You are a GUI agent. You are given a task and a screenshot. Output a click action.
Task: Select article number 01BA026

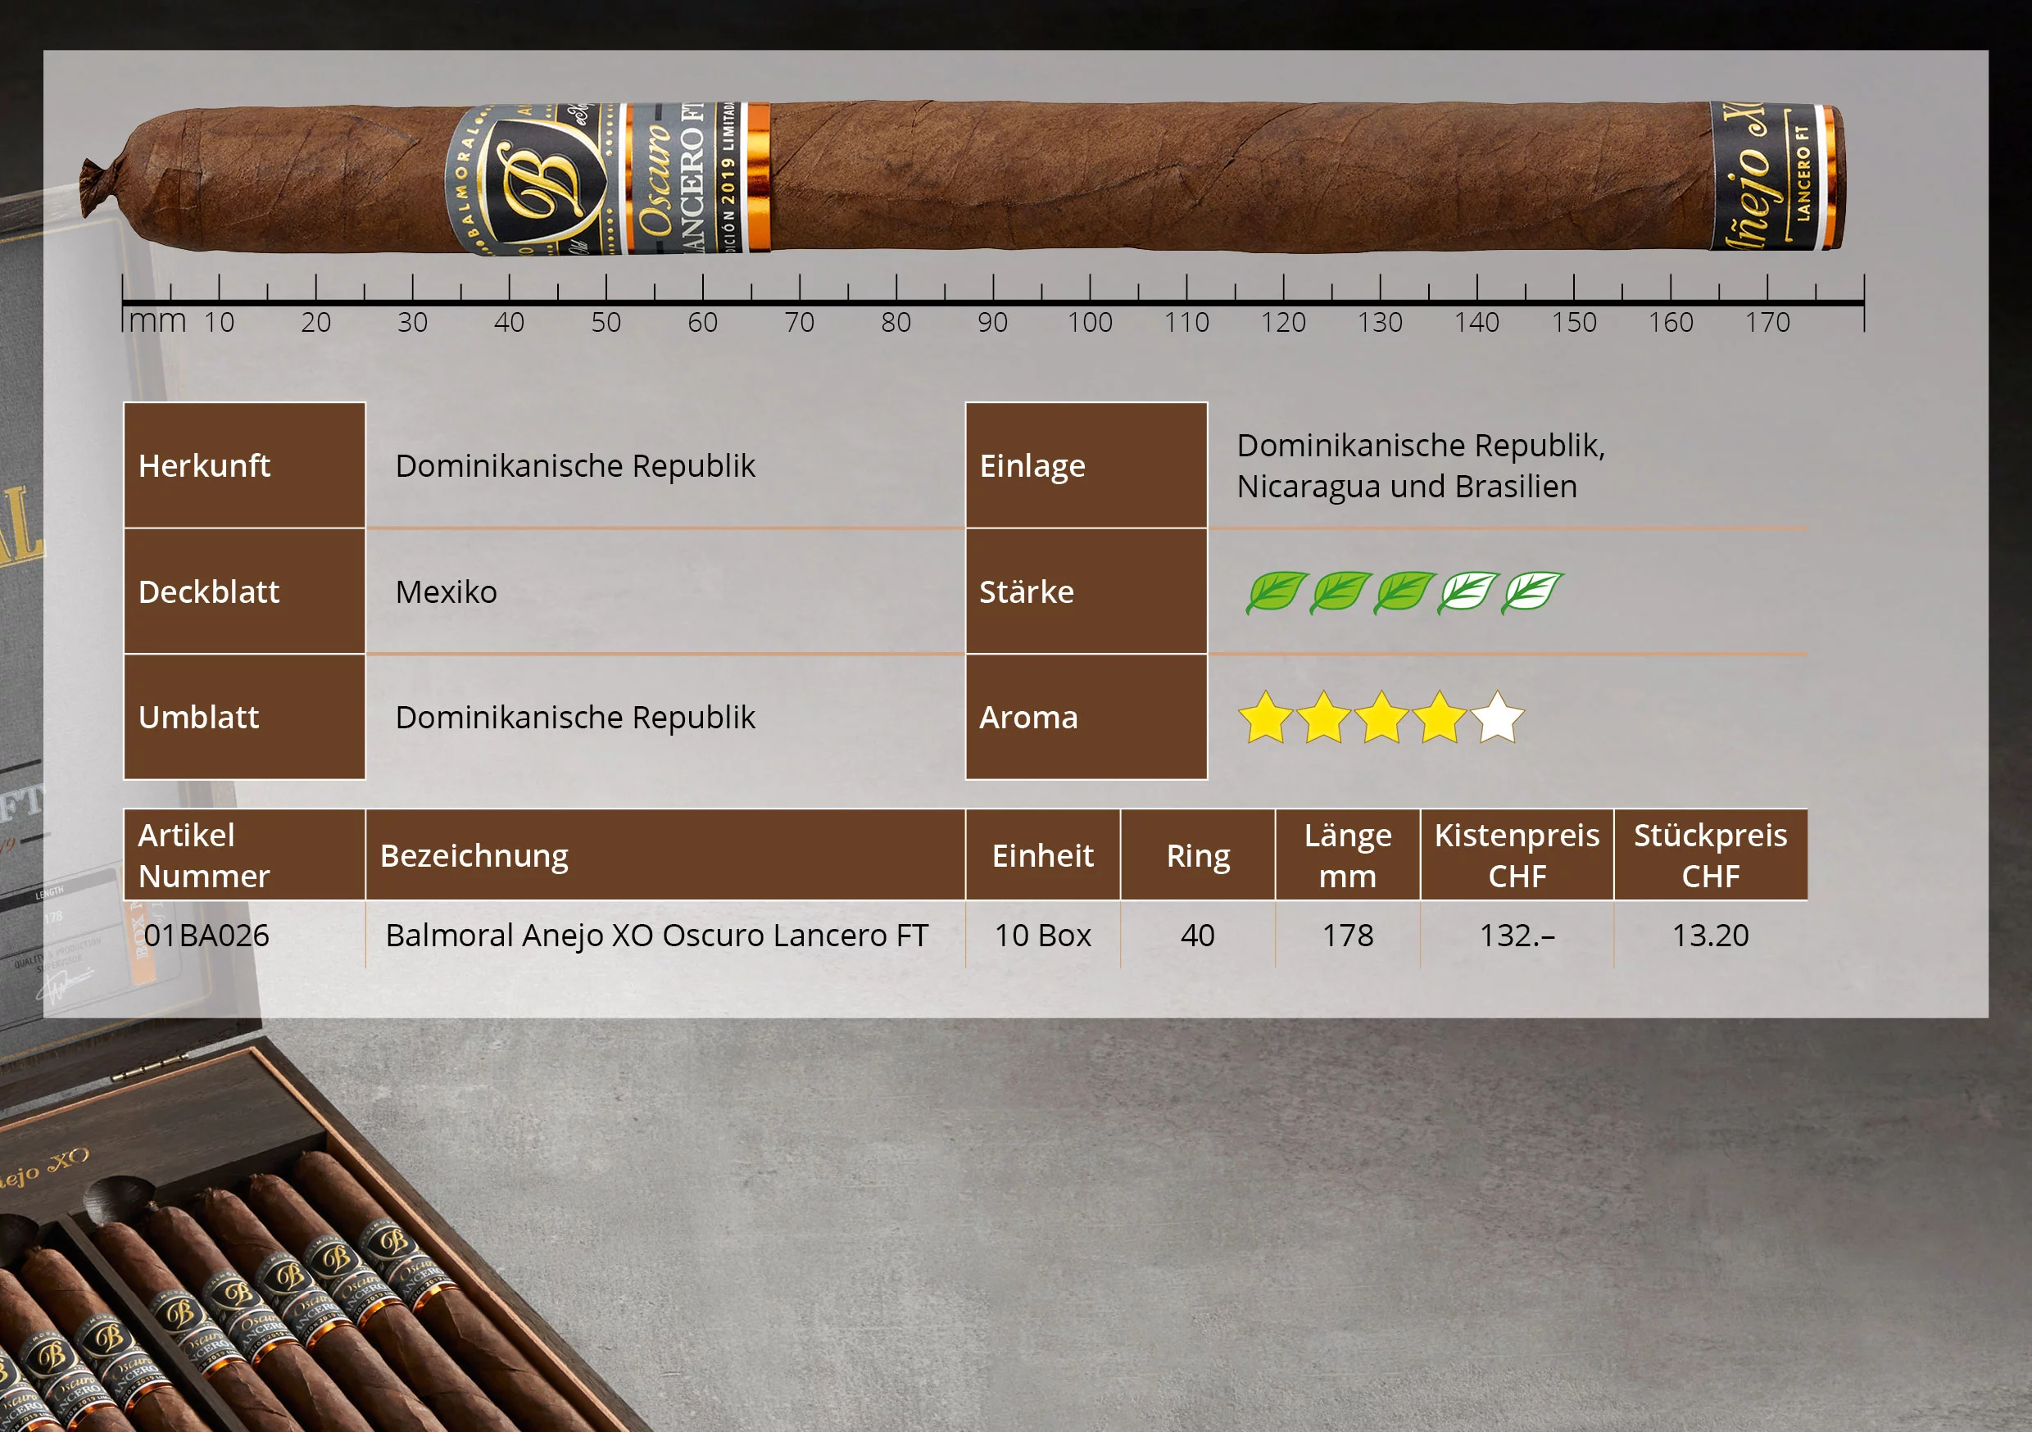[x=206, y=936]
